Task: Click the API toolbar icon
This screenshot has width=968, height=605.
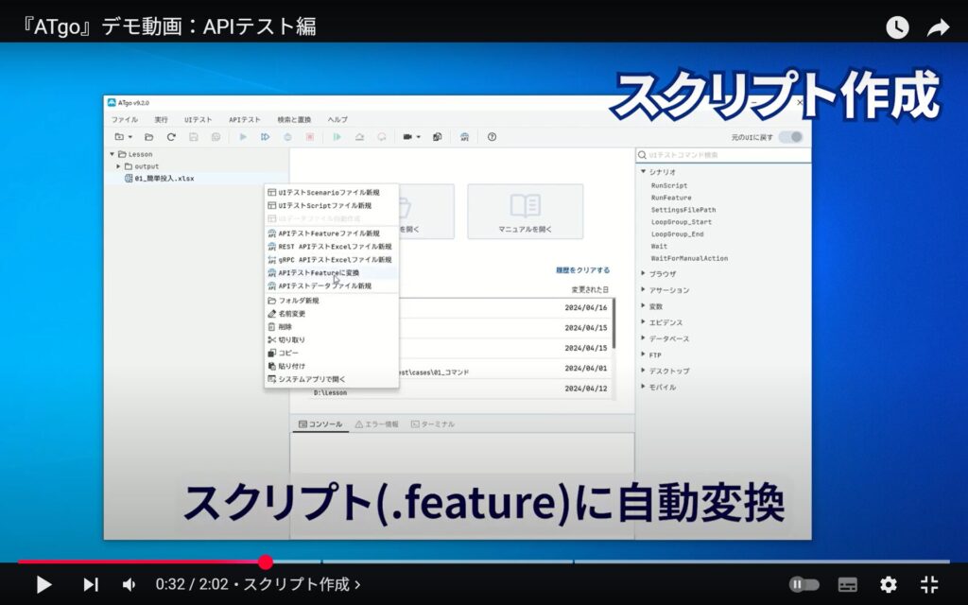Action: click(464, 137)
